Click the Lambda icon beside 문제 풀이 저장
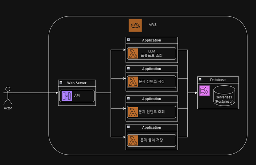Viewport: 256px width, 165px height. click(133, 141)
